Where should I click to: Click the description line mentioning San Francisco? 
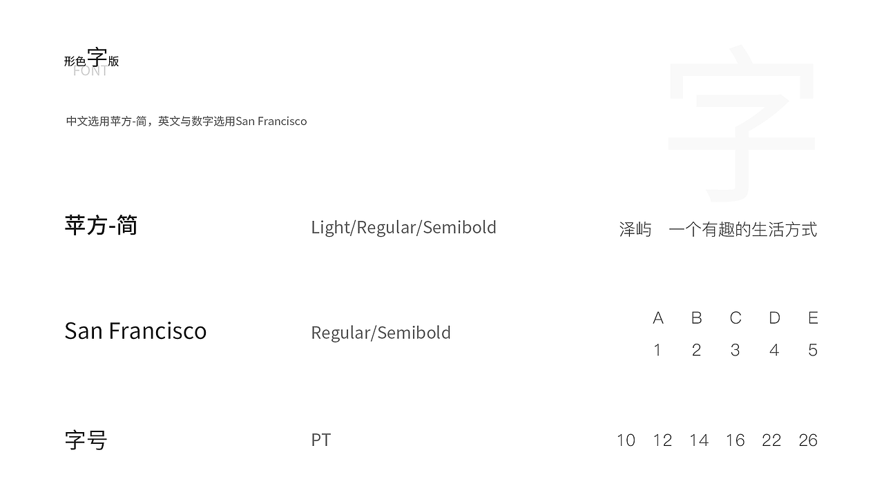(186, 121)
